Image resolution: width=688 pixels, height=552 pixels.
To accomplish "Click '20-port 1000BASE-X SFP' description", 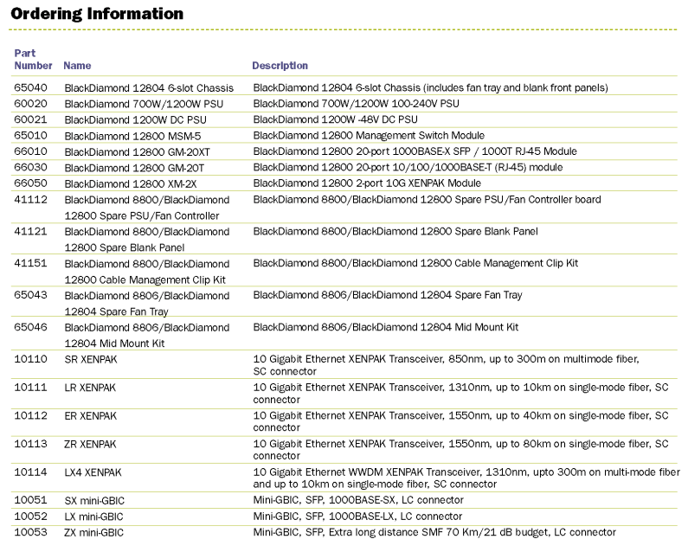I will [x=414, y=151].
